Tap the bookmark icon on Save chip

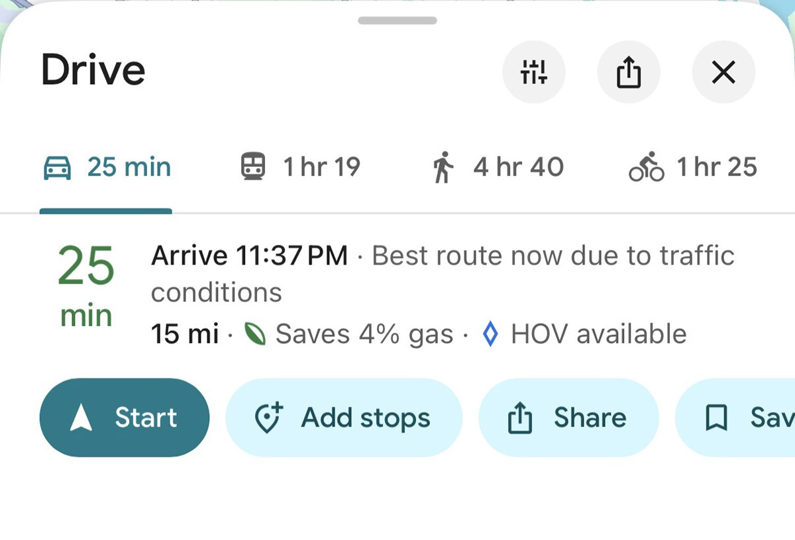pos(716,418)
